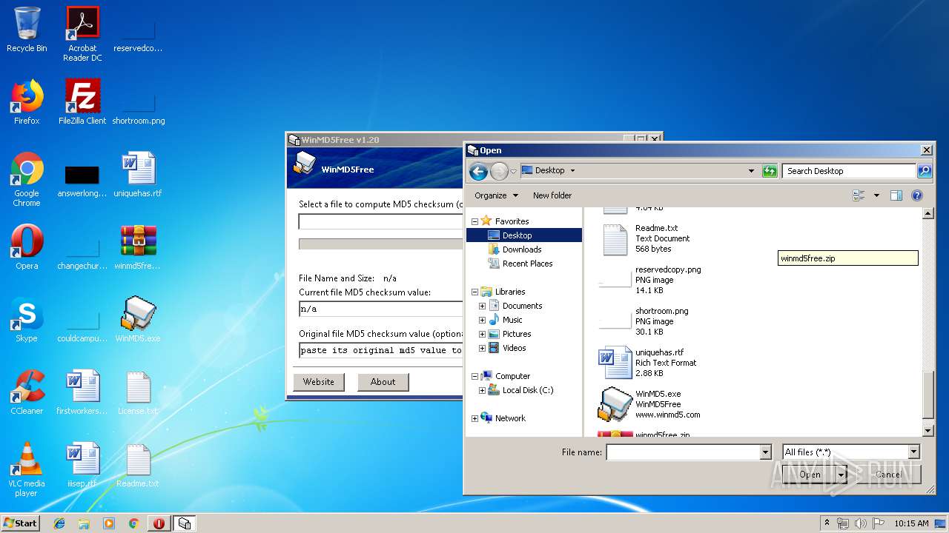Click the Search Desktop field
Image resolution: width=949 pixels, height=533 pixels.
click(x=850, y=171)
